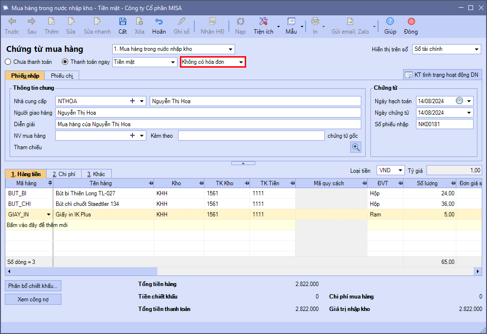Click Phân bổ chiết khấu button
This screenshot has height=334, width=487.
coord(33,286)
